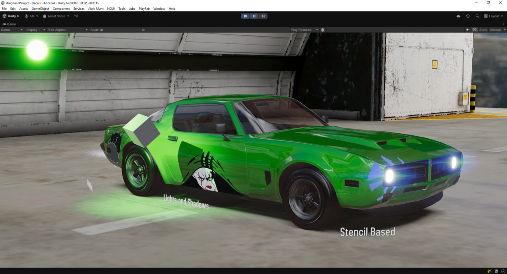Open the NGUI menu
Image resolution: width=507 pixels, height=274 pixels.
click(x=111, y=8)
